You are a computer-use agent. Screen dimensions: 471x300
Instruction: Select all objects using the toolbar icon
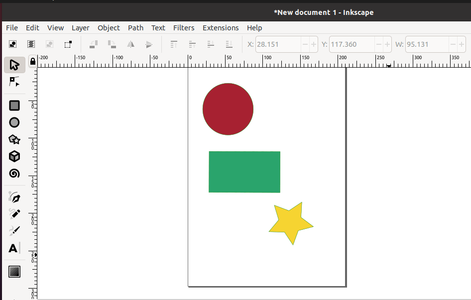[x=11, y=44]
